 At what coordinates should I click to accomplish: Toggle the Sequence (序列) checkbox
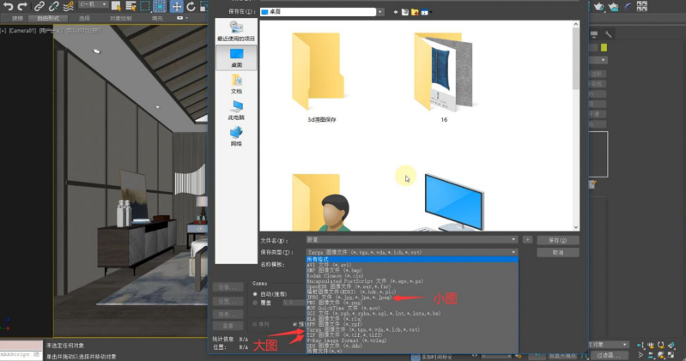(x=255, y=324)
